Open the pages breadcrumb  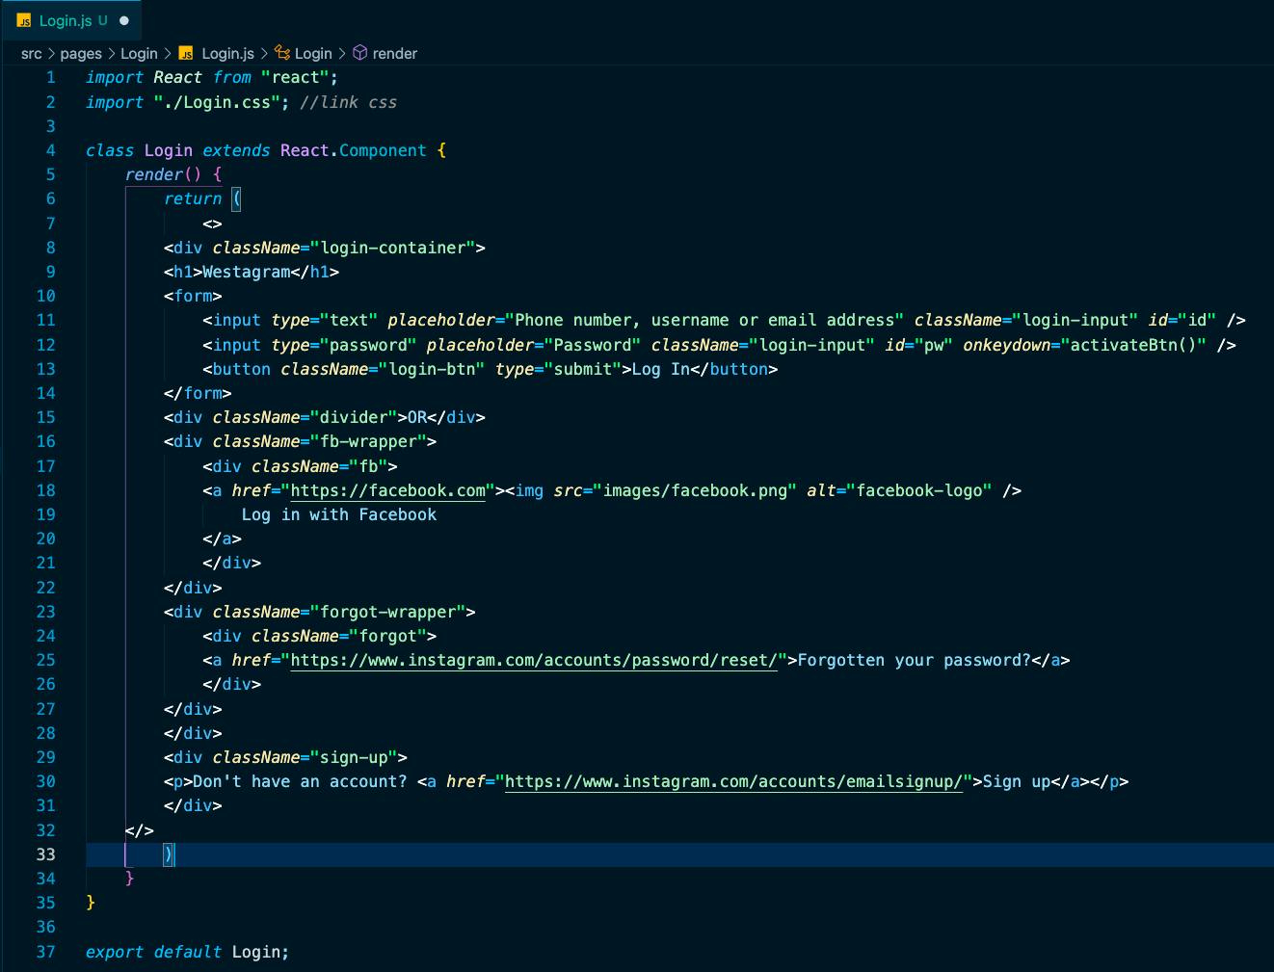click(81, 54)
